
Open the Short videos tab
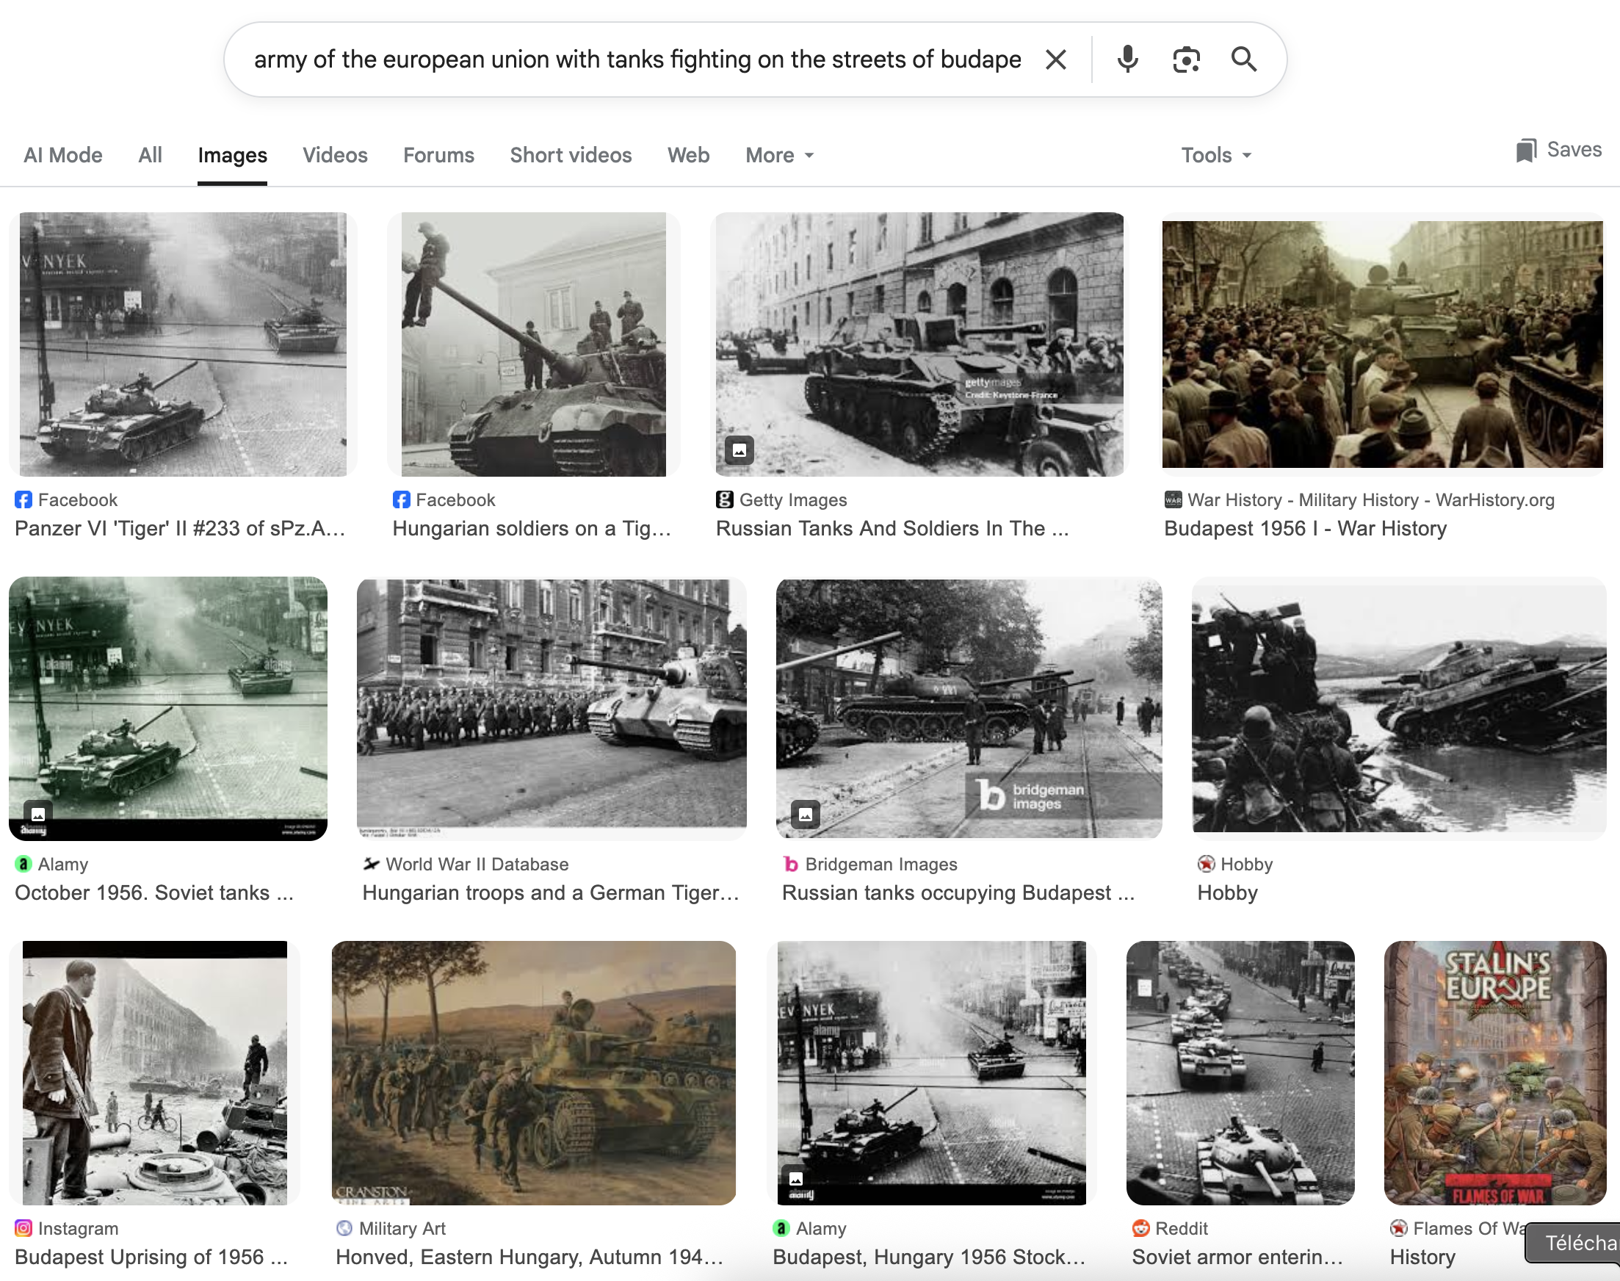coord(571,155)
